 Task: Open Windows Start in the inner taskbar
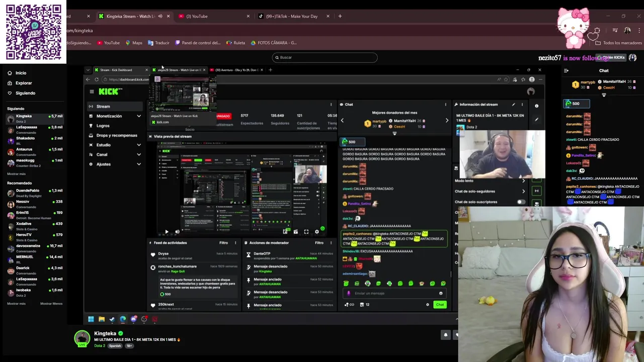[91, 319]
